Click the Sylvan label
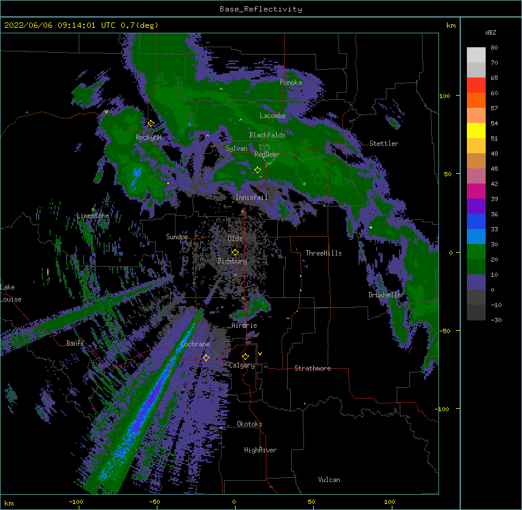Image resolution: width=522 pixels, height=510 pixels. coord(236,148)
